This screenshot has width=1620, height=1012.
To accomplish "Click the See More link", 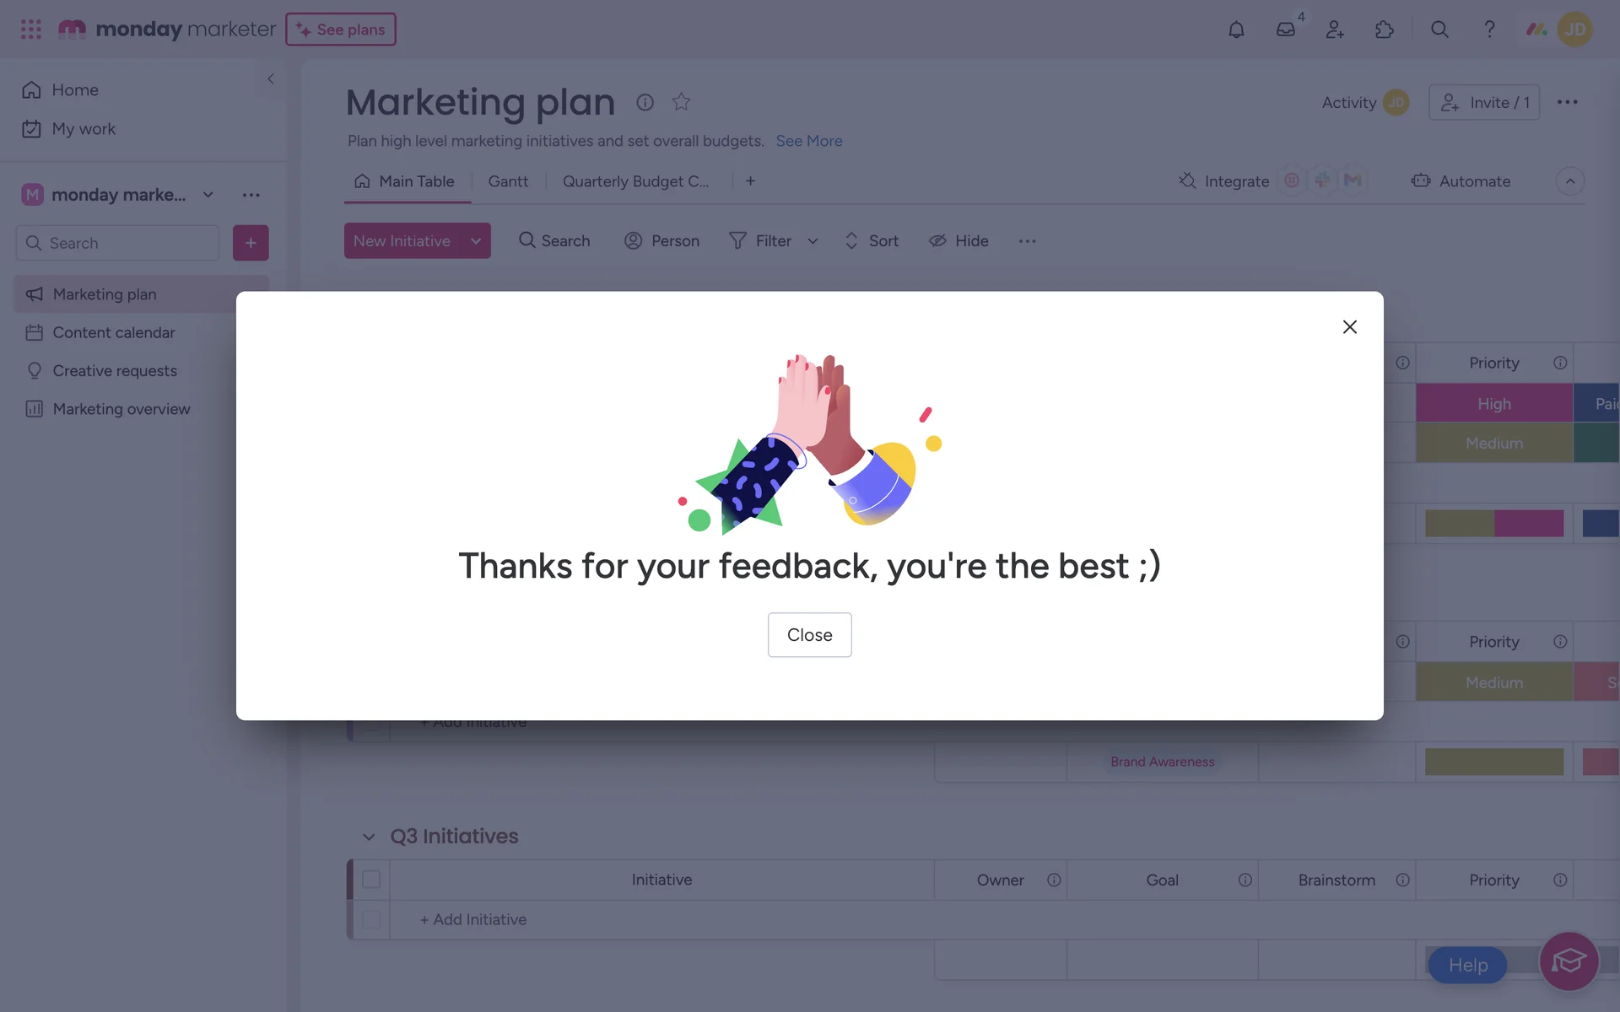I will (808, 141).
